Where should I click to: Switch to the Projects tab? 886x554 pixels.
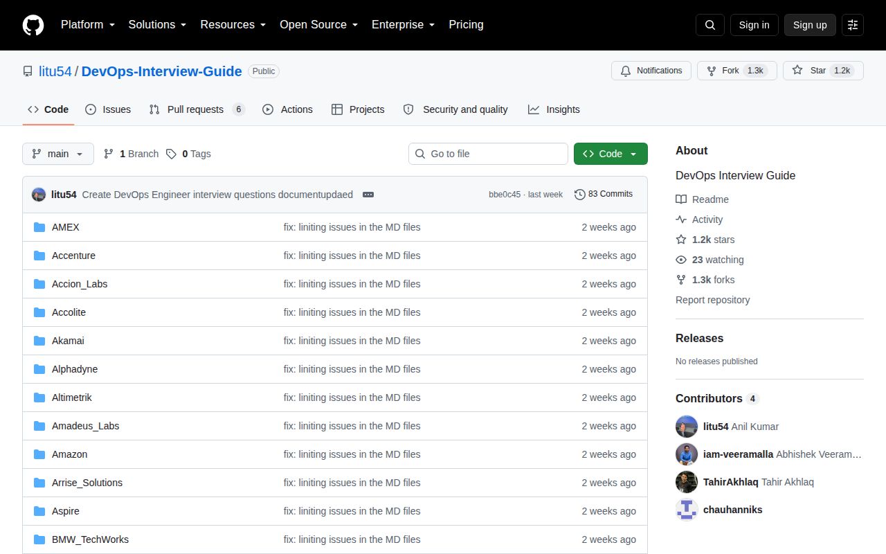point(358,109)
